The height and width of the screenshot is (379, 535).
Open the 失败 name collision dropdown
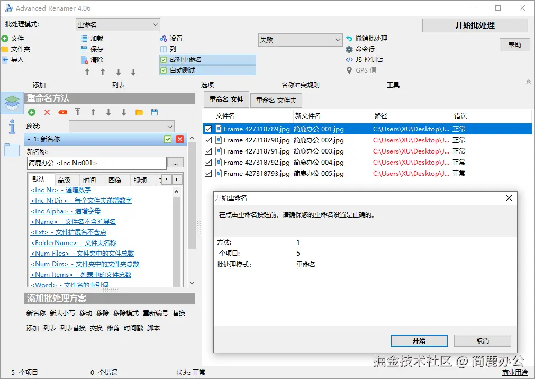tap(300, 40)
